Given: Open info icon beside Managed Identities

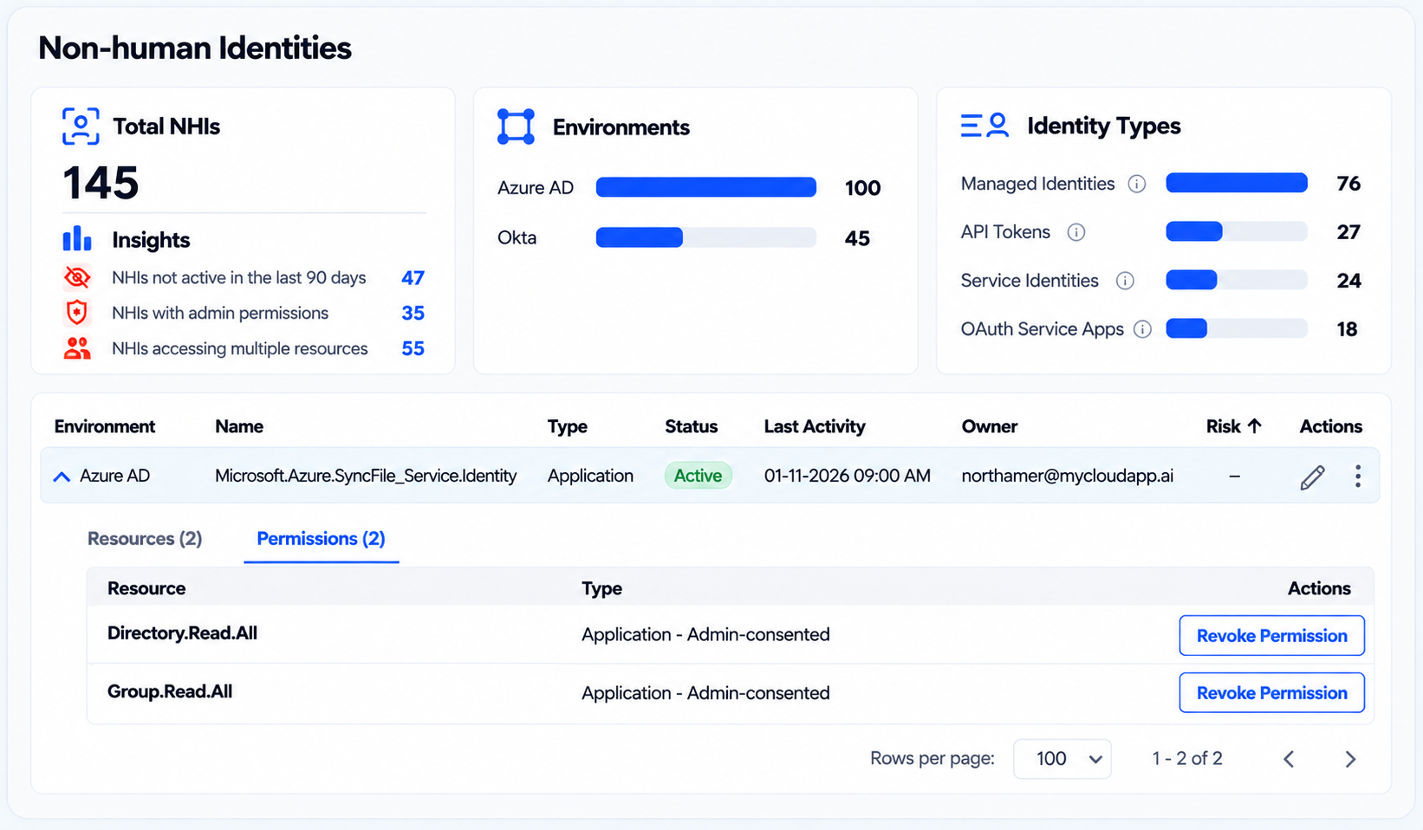Looking at the screenshot, I should 1137,184.
